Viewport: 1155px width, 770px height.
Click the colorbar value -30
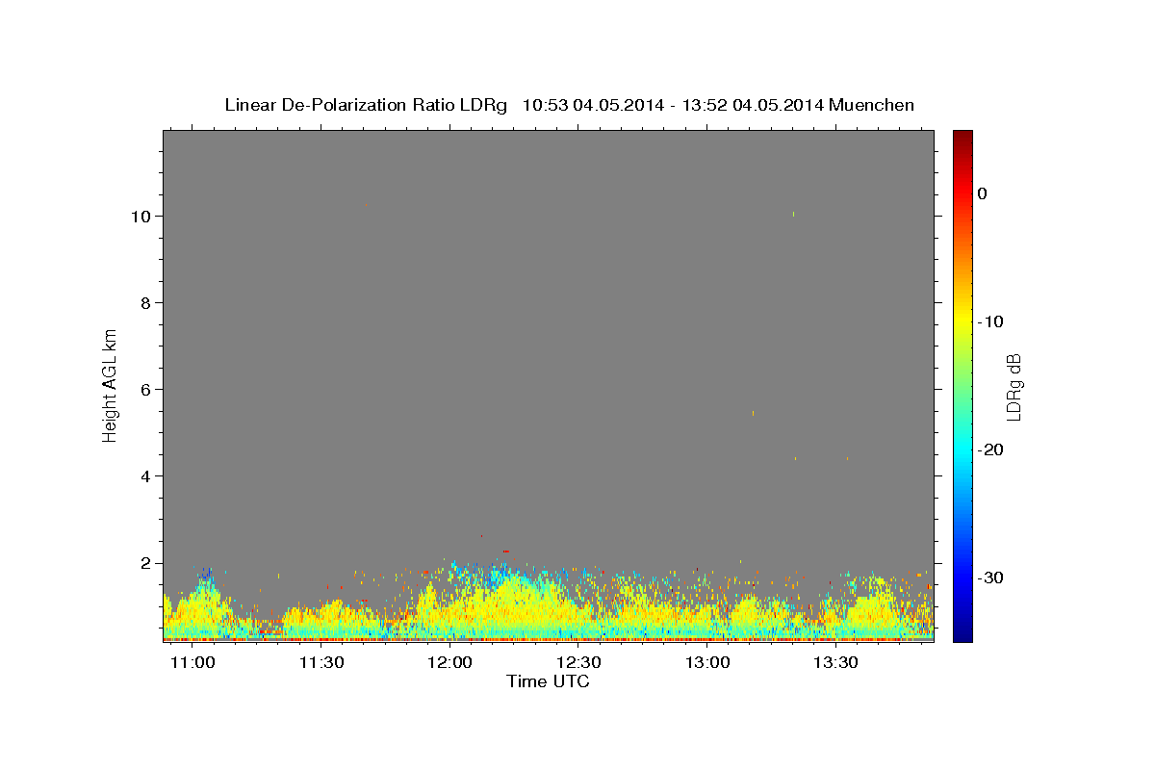tap(991, 577)
